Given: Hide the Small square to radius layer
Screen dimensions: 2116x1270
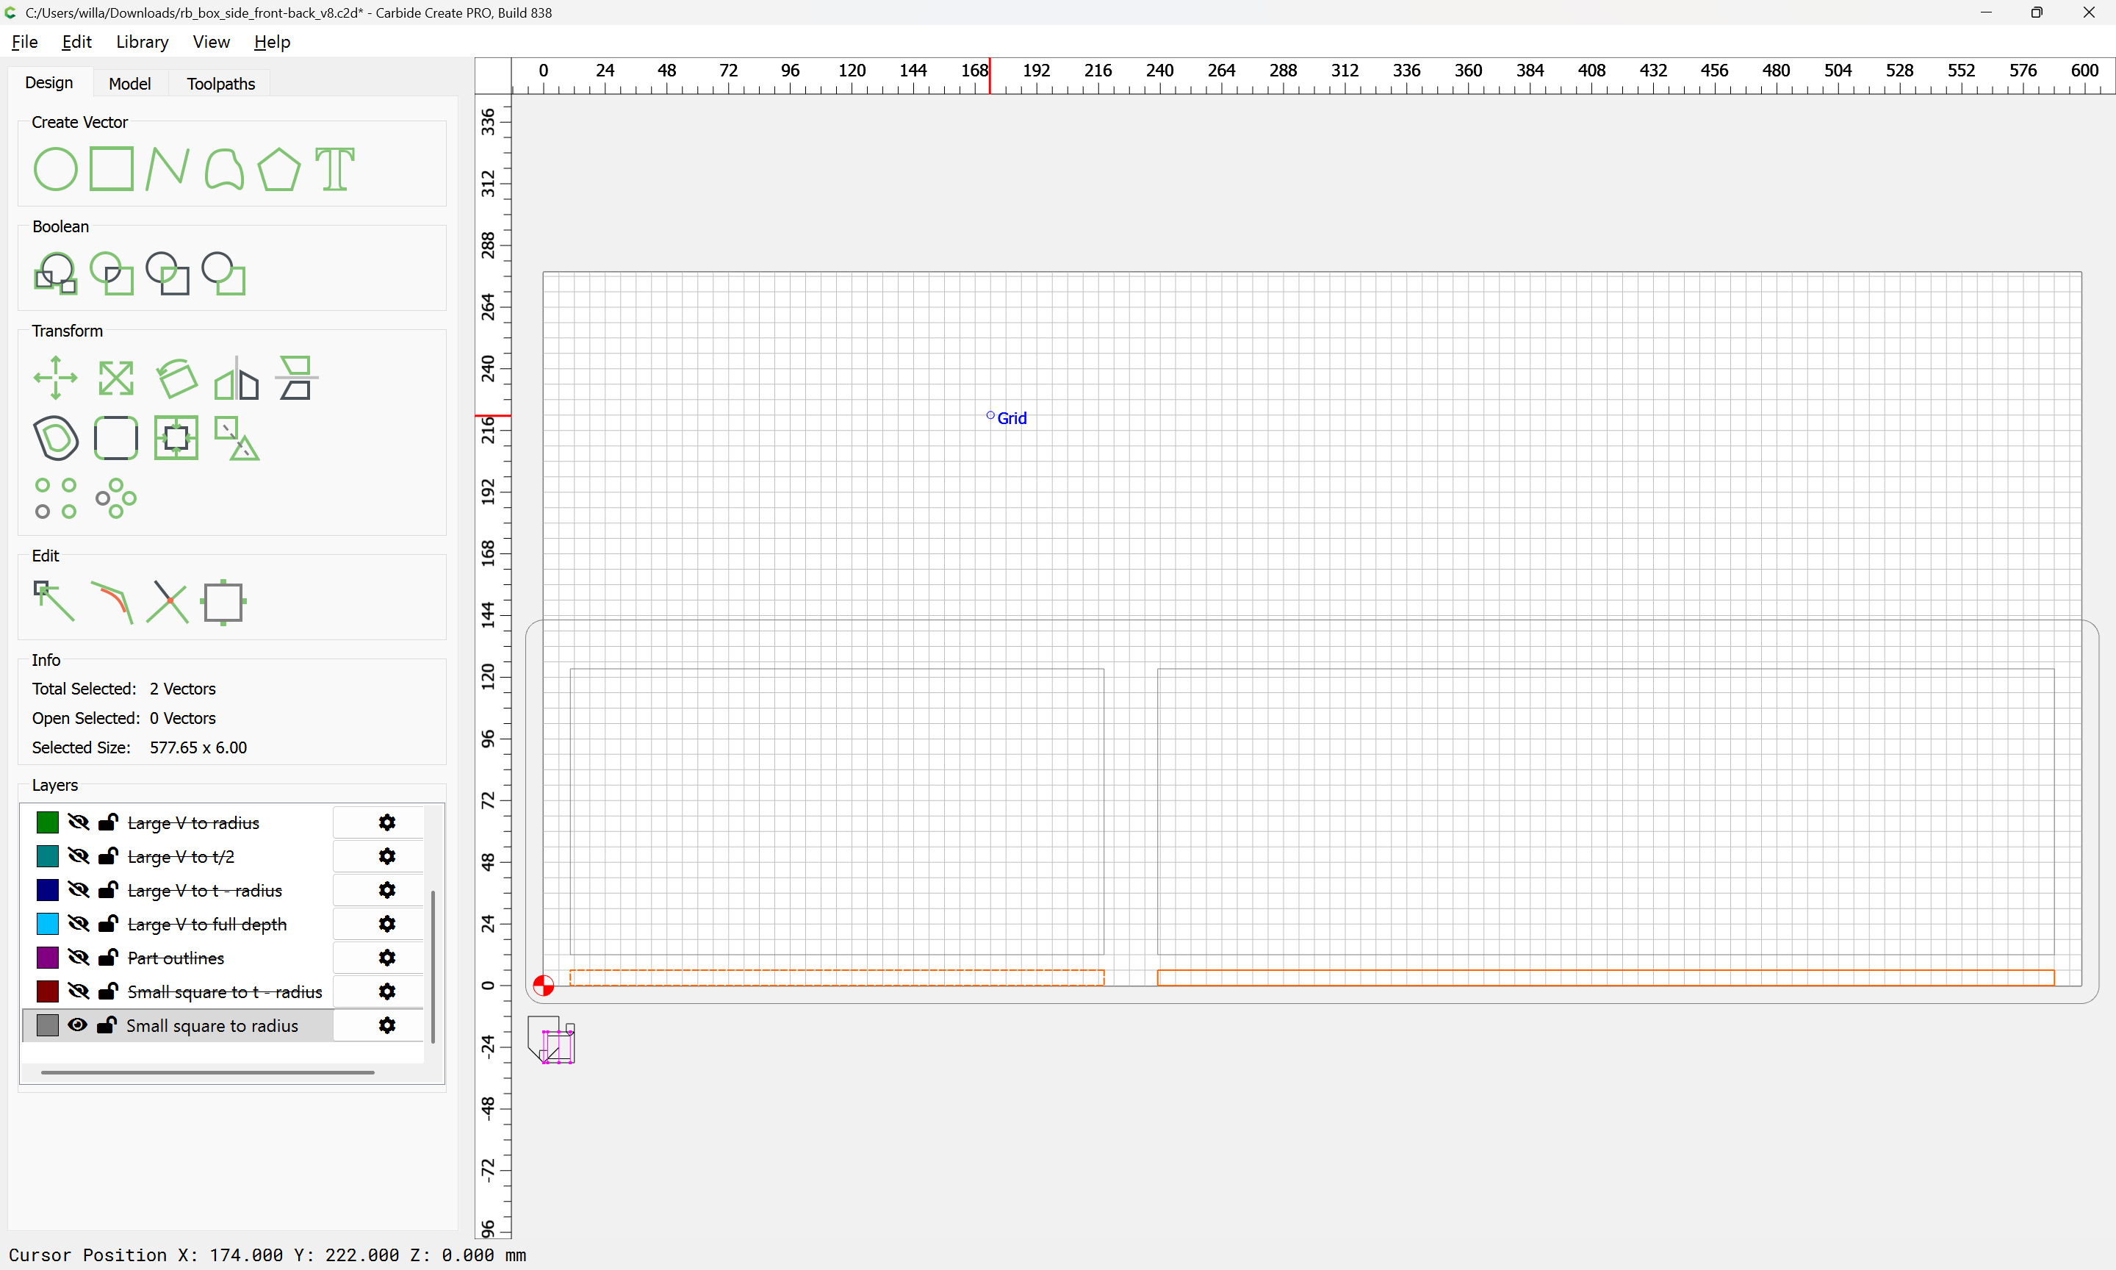Looking at the screenshot, I should pos(78,1025).
